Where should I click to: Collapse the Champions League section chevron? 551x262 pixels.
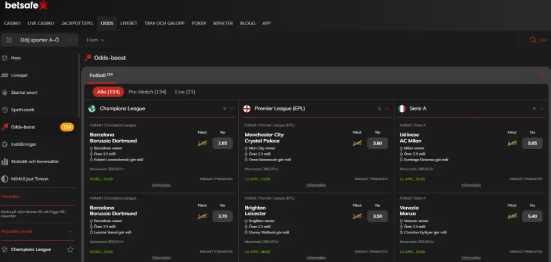(232, 108)
